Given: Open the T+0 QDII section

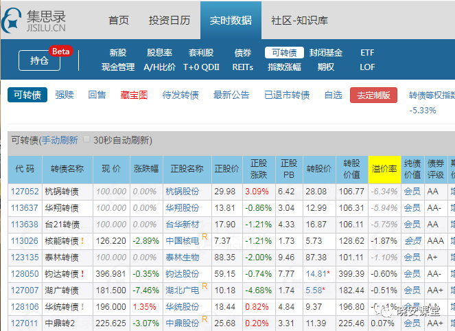Looking at the screenshot, I should (201, 67).
